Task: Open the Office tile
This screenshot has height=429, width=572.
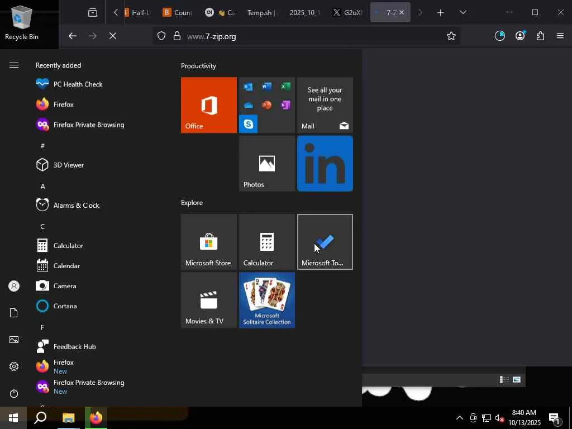Action: coord(209,105)
